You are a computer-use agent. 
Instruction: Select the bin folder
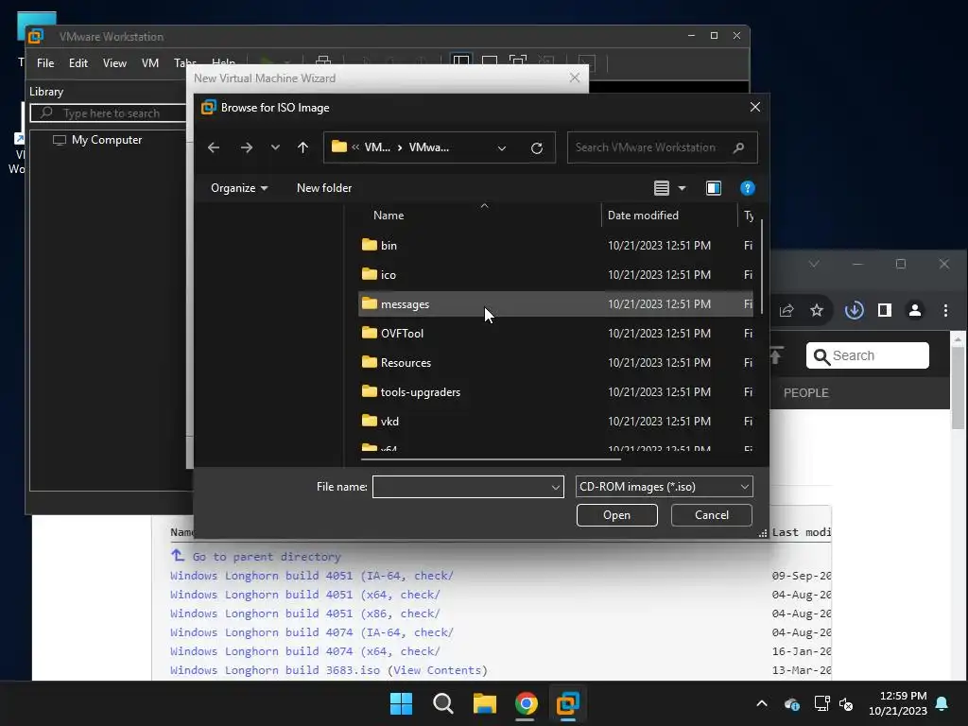(x=556, y=245)
